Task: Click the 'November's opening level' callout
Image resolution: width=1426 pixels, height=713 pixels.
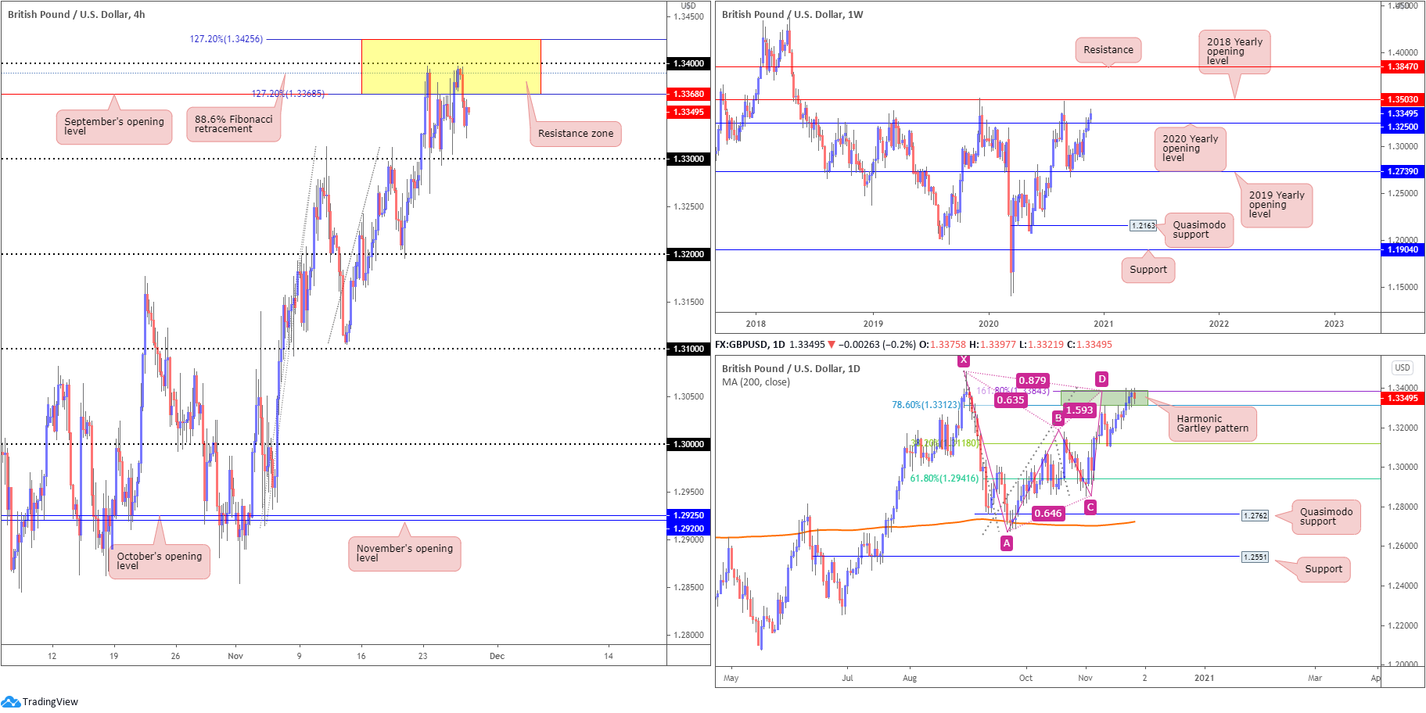Action: coord(404,554)
